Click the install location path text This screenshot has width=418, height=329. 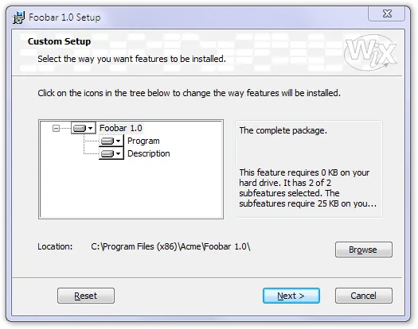coord(170,246)
